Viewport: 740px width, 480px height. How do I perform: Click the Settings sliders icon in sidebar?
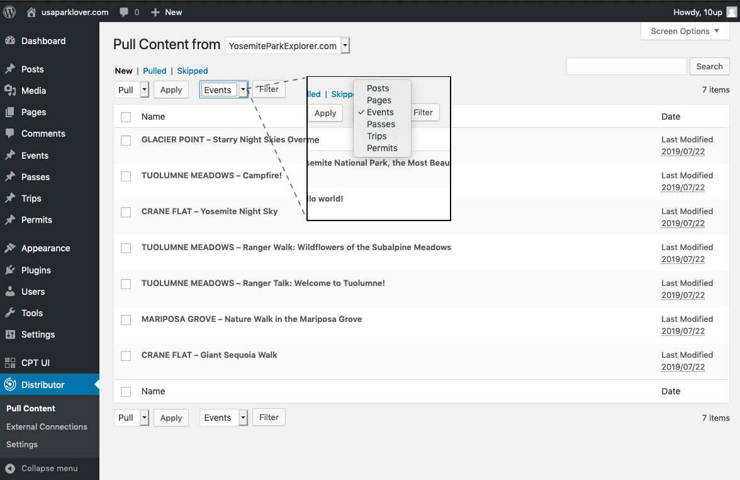click(x=10, y=334)
